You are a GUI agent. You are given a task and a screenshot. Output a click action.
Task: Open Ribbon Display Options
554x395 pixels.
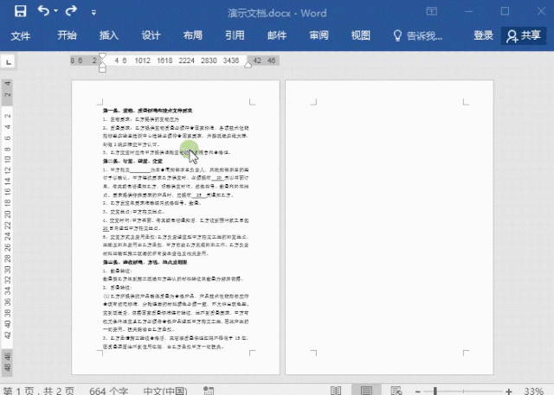click(x=432, y=11)
